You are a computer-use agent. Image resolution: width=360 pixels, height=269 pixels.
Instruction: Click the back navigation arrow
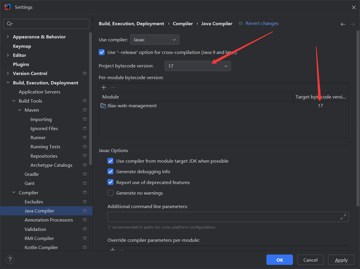coord(343,24)
